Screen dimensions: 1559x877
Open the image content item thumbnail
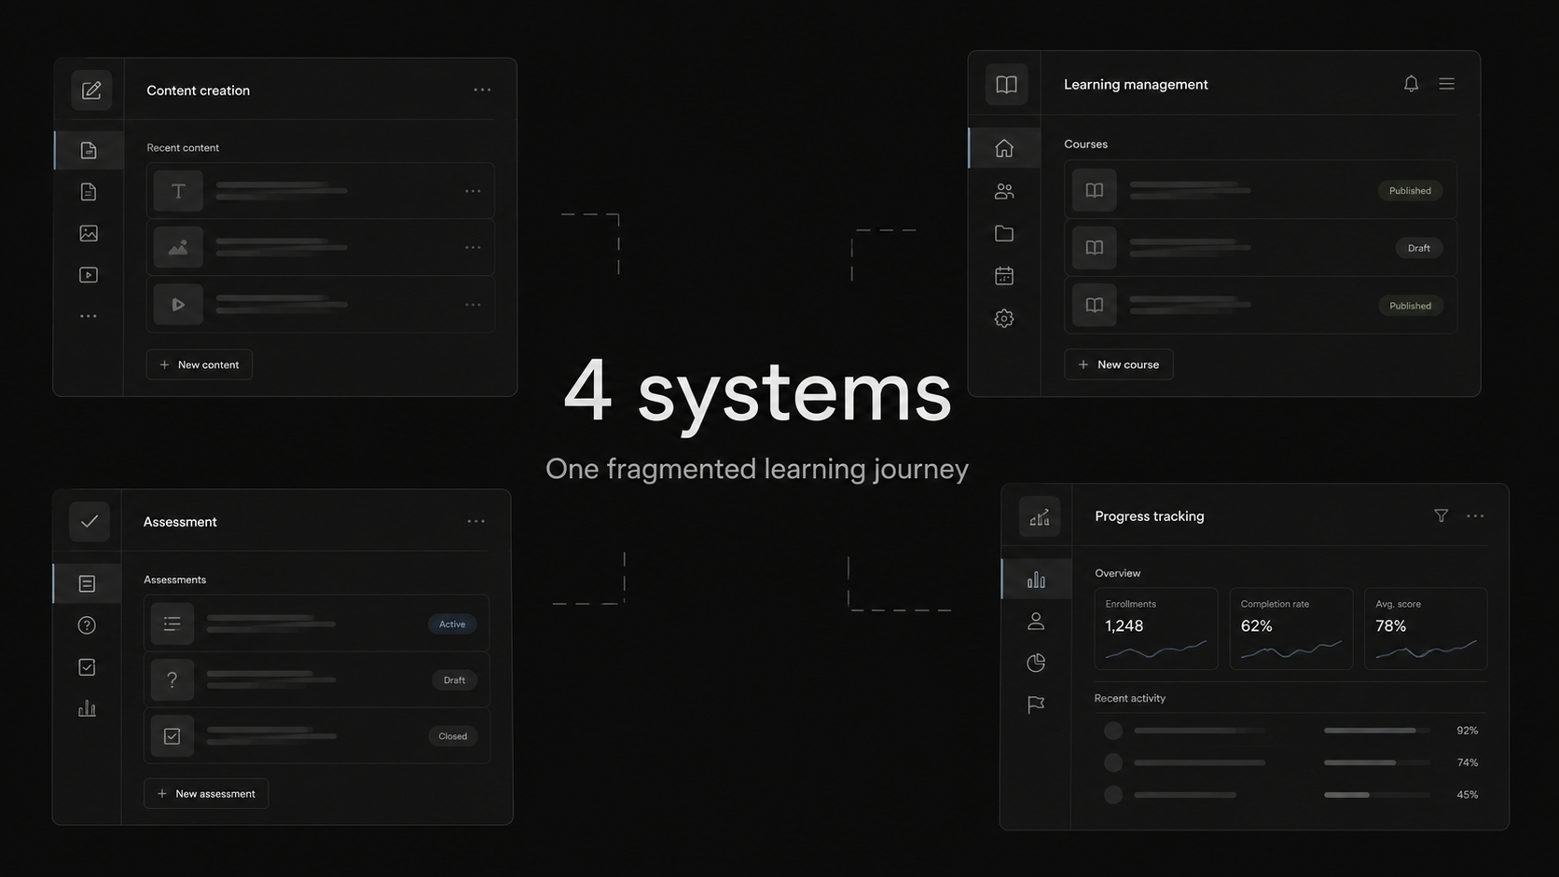click(178, 248)
